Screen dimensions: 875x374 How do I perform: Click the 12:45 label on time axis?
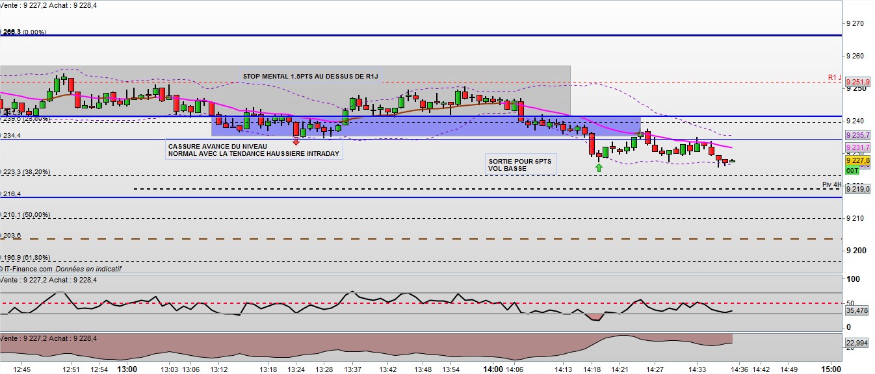[21, 369]
